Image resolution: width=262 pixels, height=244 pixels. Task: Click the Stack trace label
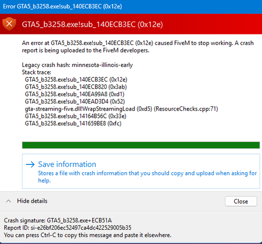(37, 72)
